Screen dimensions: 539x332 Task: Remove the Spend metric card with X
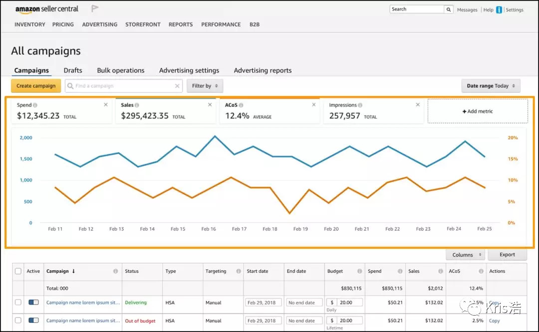(x=105, y=105)
